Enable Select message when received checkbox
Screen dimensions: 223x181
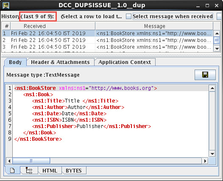[128, 17]
